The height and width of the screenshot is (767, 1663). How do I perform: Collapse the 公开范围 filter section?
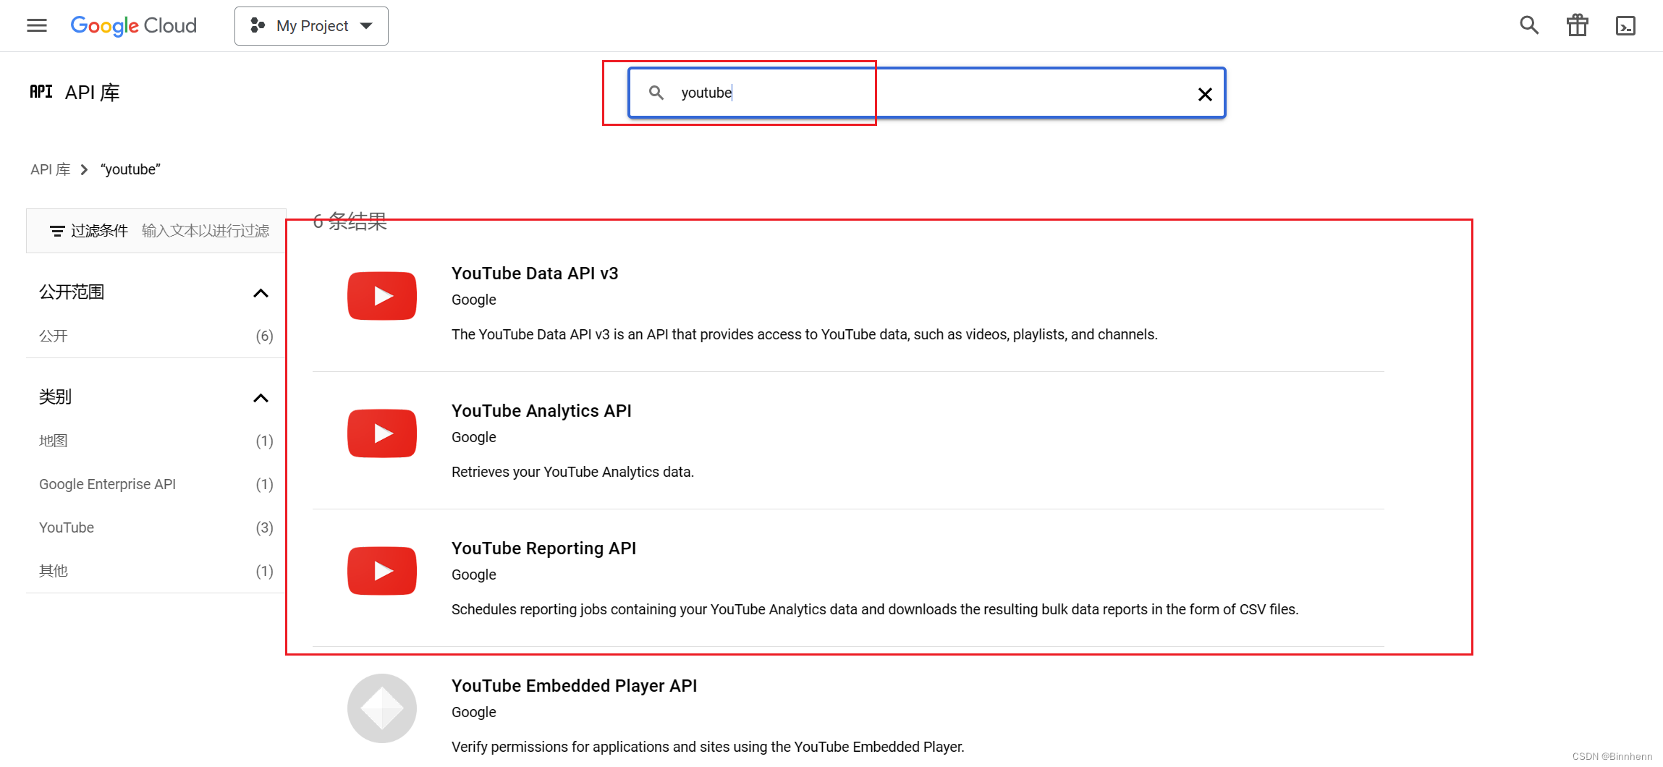click(x=261, y=292)
